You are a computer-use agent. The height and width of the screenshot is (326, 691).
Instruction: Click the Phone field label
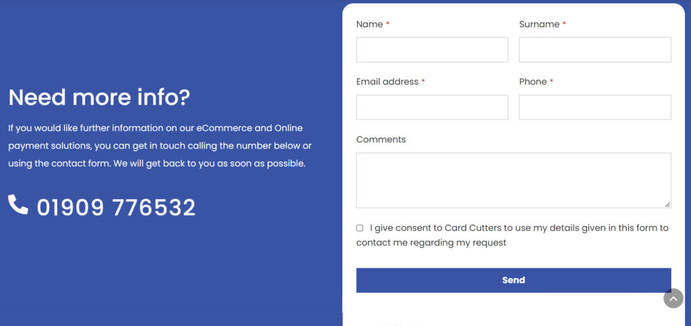pos(533,82)
